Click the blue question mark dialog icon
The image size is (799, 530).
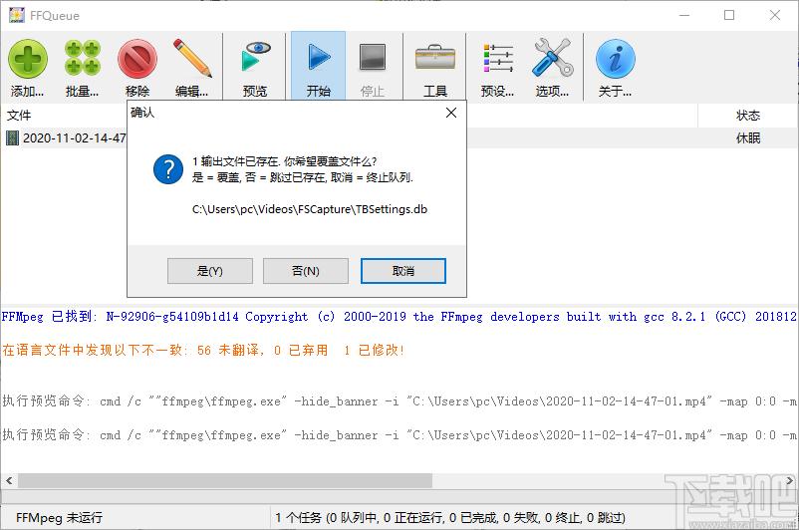click(168, 169)
